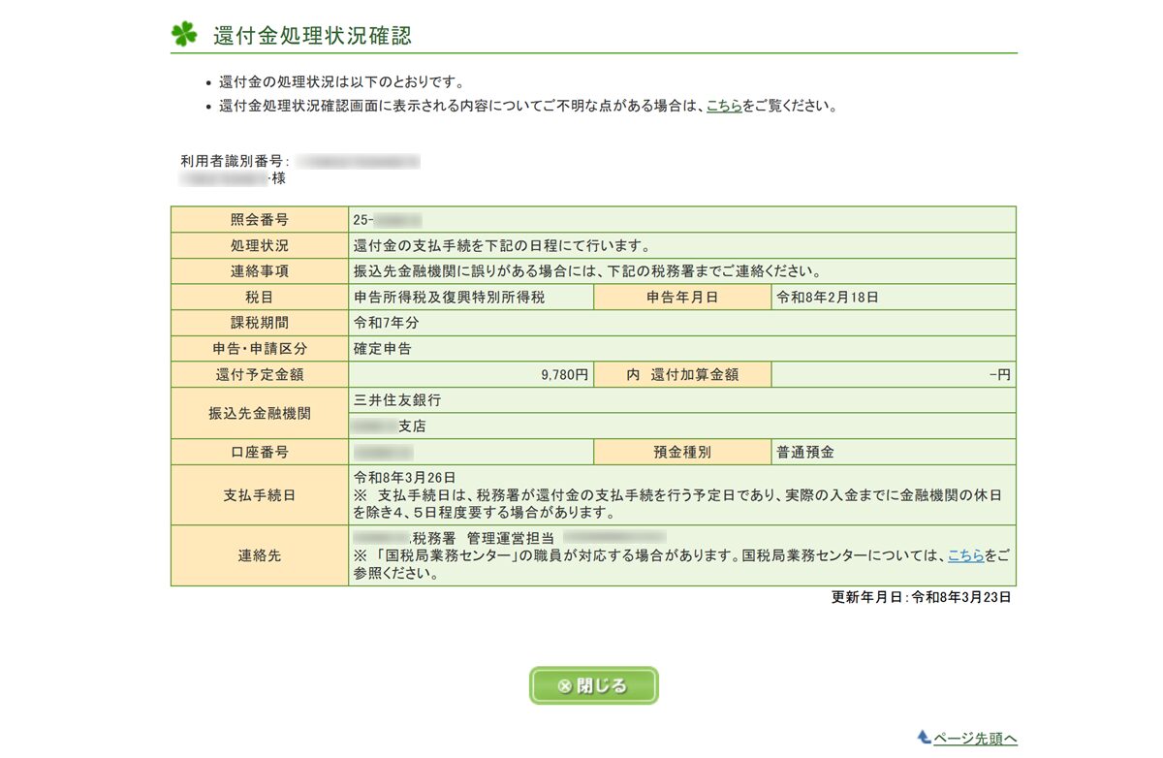Click the 連絡事項 row header cell

pos(258,270)
